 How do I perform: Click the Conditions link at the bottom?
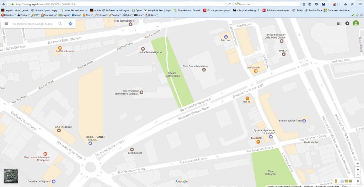(x=309, y=186)
